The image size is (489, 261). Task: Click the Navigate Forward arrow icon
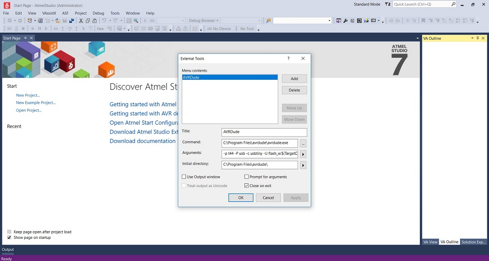(20, 21)
